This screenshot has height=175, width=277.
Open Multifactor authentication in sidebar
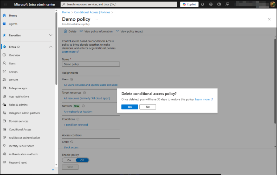24,138
